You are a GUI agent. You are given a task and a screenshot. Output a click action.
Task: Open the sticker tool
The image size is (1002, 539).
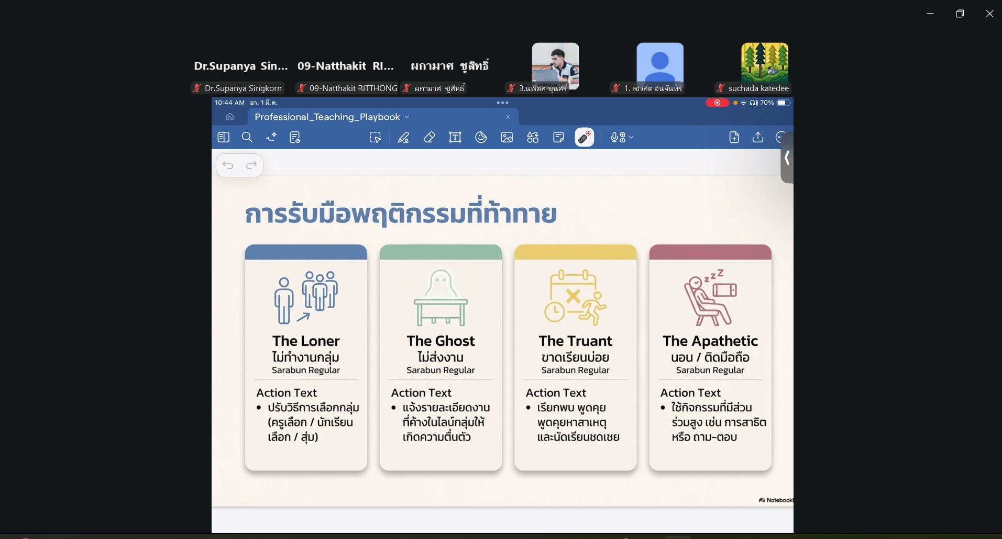tap(481, 137)
